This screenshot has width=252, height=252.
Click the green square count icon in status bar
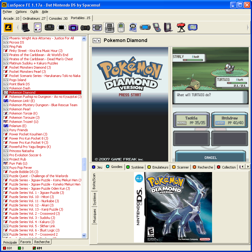19,248
